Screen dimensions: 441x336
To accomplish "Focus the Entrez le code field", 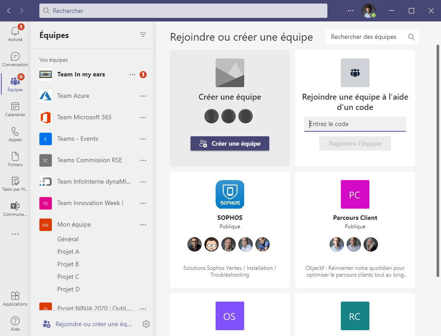I will coord(355,124).
